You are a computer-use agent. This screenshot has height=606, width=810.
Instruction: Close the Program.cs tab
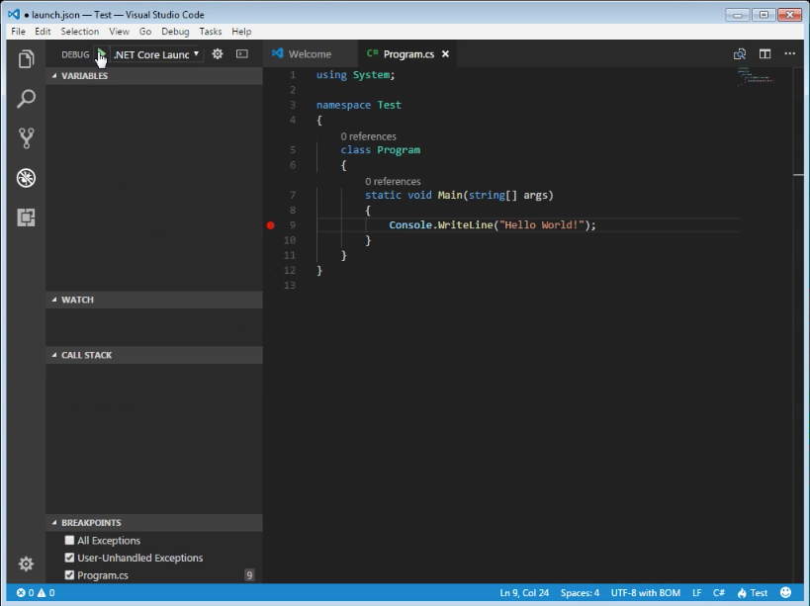point(445,53)
